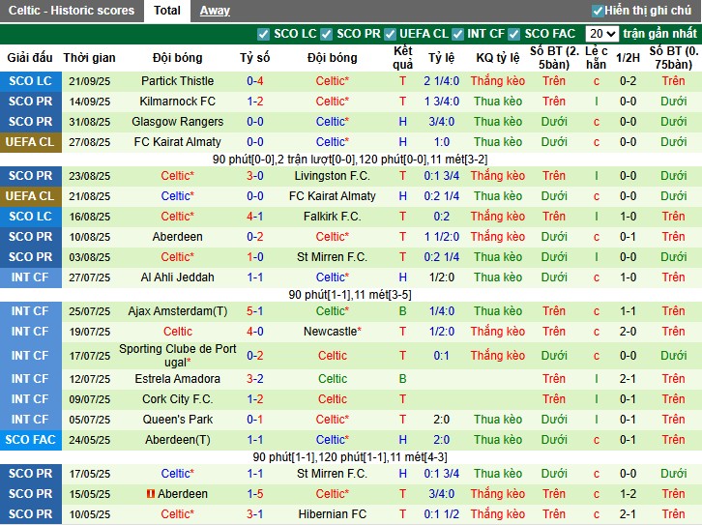
Task: Click the 1-5 score of Aberdeen 15/05/25
Action: 254,494
